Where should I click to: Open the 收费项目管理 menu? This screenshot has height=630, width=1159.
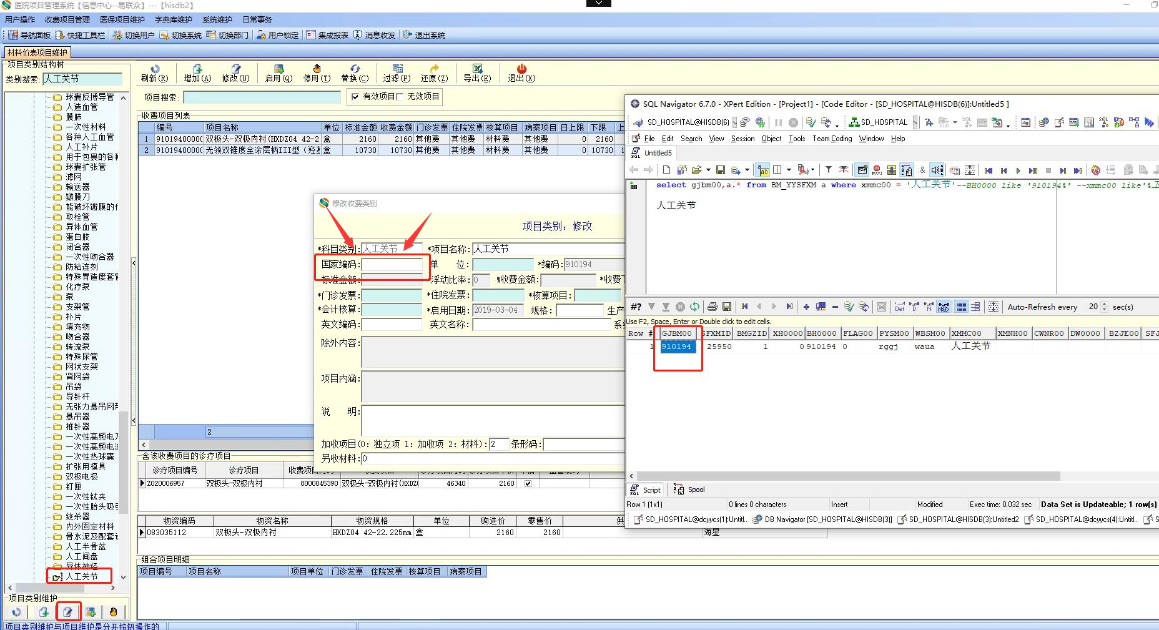67,19
